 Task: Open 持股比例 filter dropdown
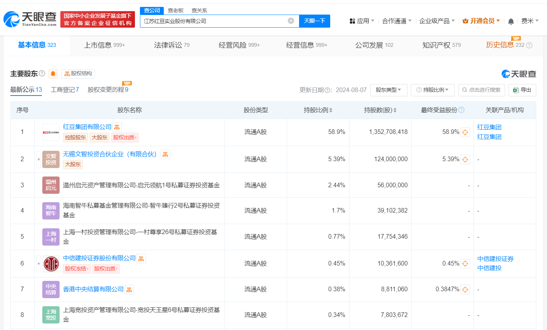pos(433,90)
